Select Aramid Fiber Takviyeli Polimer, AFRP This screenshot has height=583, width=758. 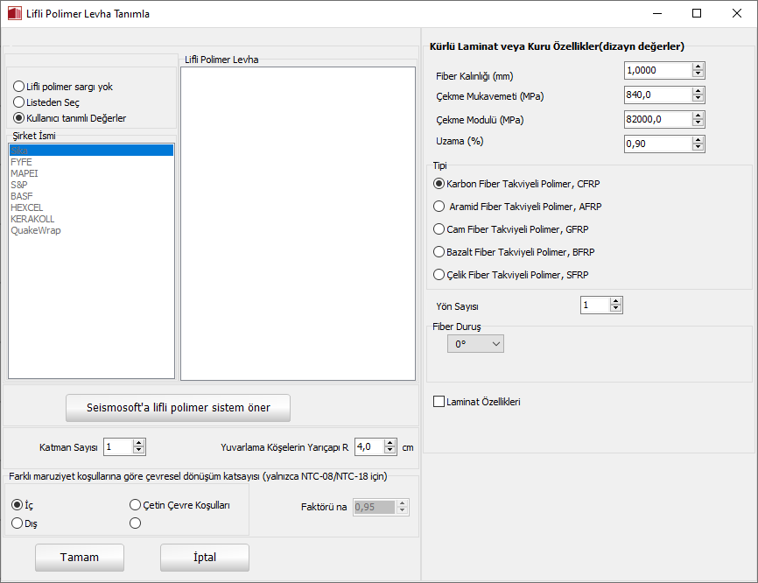439,207
